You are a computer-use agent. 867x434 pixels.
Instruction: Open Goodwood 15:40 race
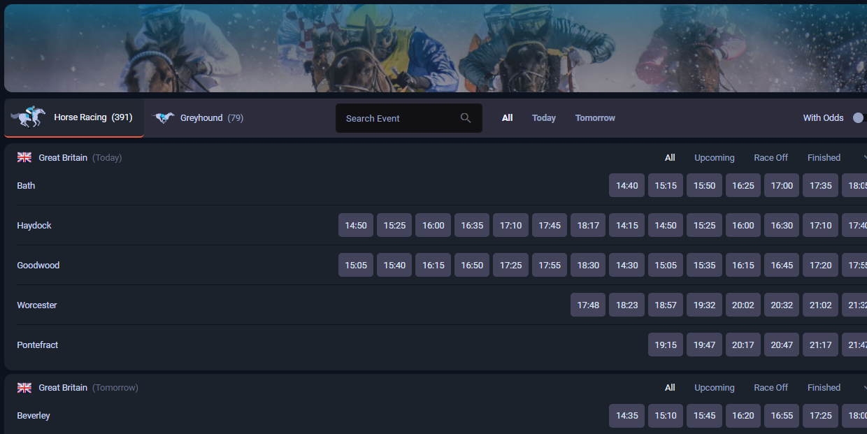coord(394,265)
